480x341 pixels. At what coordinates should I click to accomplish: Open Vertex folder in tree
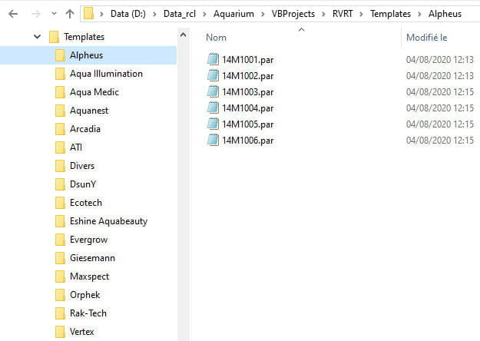point(81,332)
